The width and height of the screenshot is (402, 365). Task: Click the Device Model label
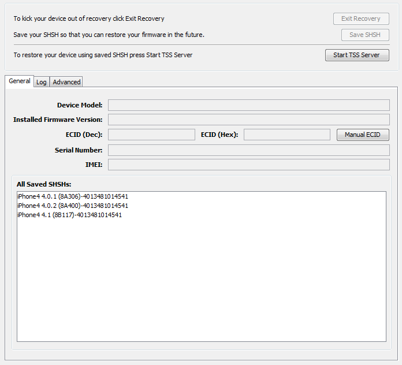tap(80, 105)
